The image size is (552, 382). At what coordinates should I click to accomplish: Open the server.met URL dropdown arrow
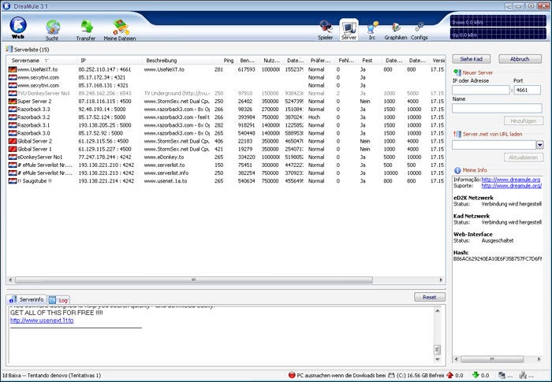click(539, 145)
